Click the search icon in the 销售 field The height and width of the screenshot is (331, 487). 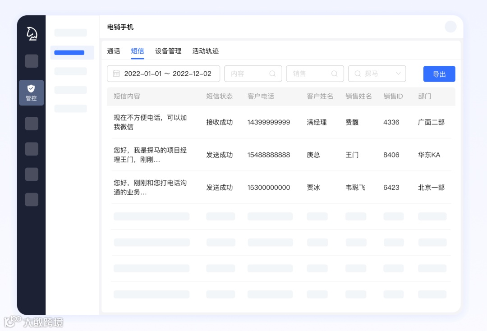[334, 73]
